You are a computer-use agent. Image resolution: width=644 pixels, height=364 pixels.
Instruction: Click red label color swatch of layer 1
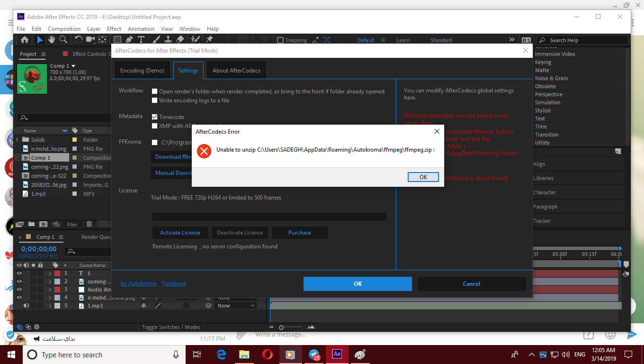tap(57, 273)
